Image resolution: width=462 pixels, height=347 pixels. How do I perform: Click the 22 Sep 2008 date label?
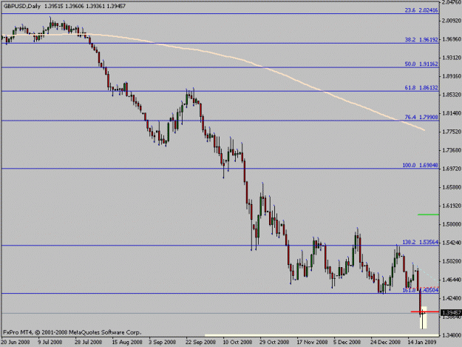tap(200, 342)
